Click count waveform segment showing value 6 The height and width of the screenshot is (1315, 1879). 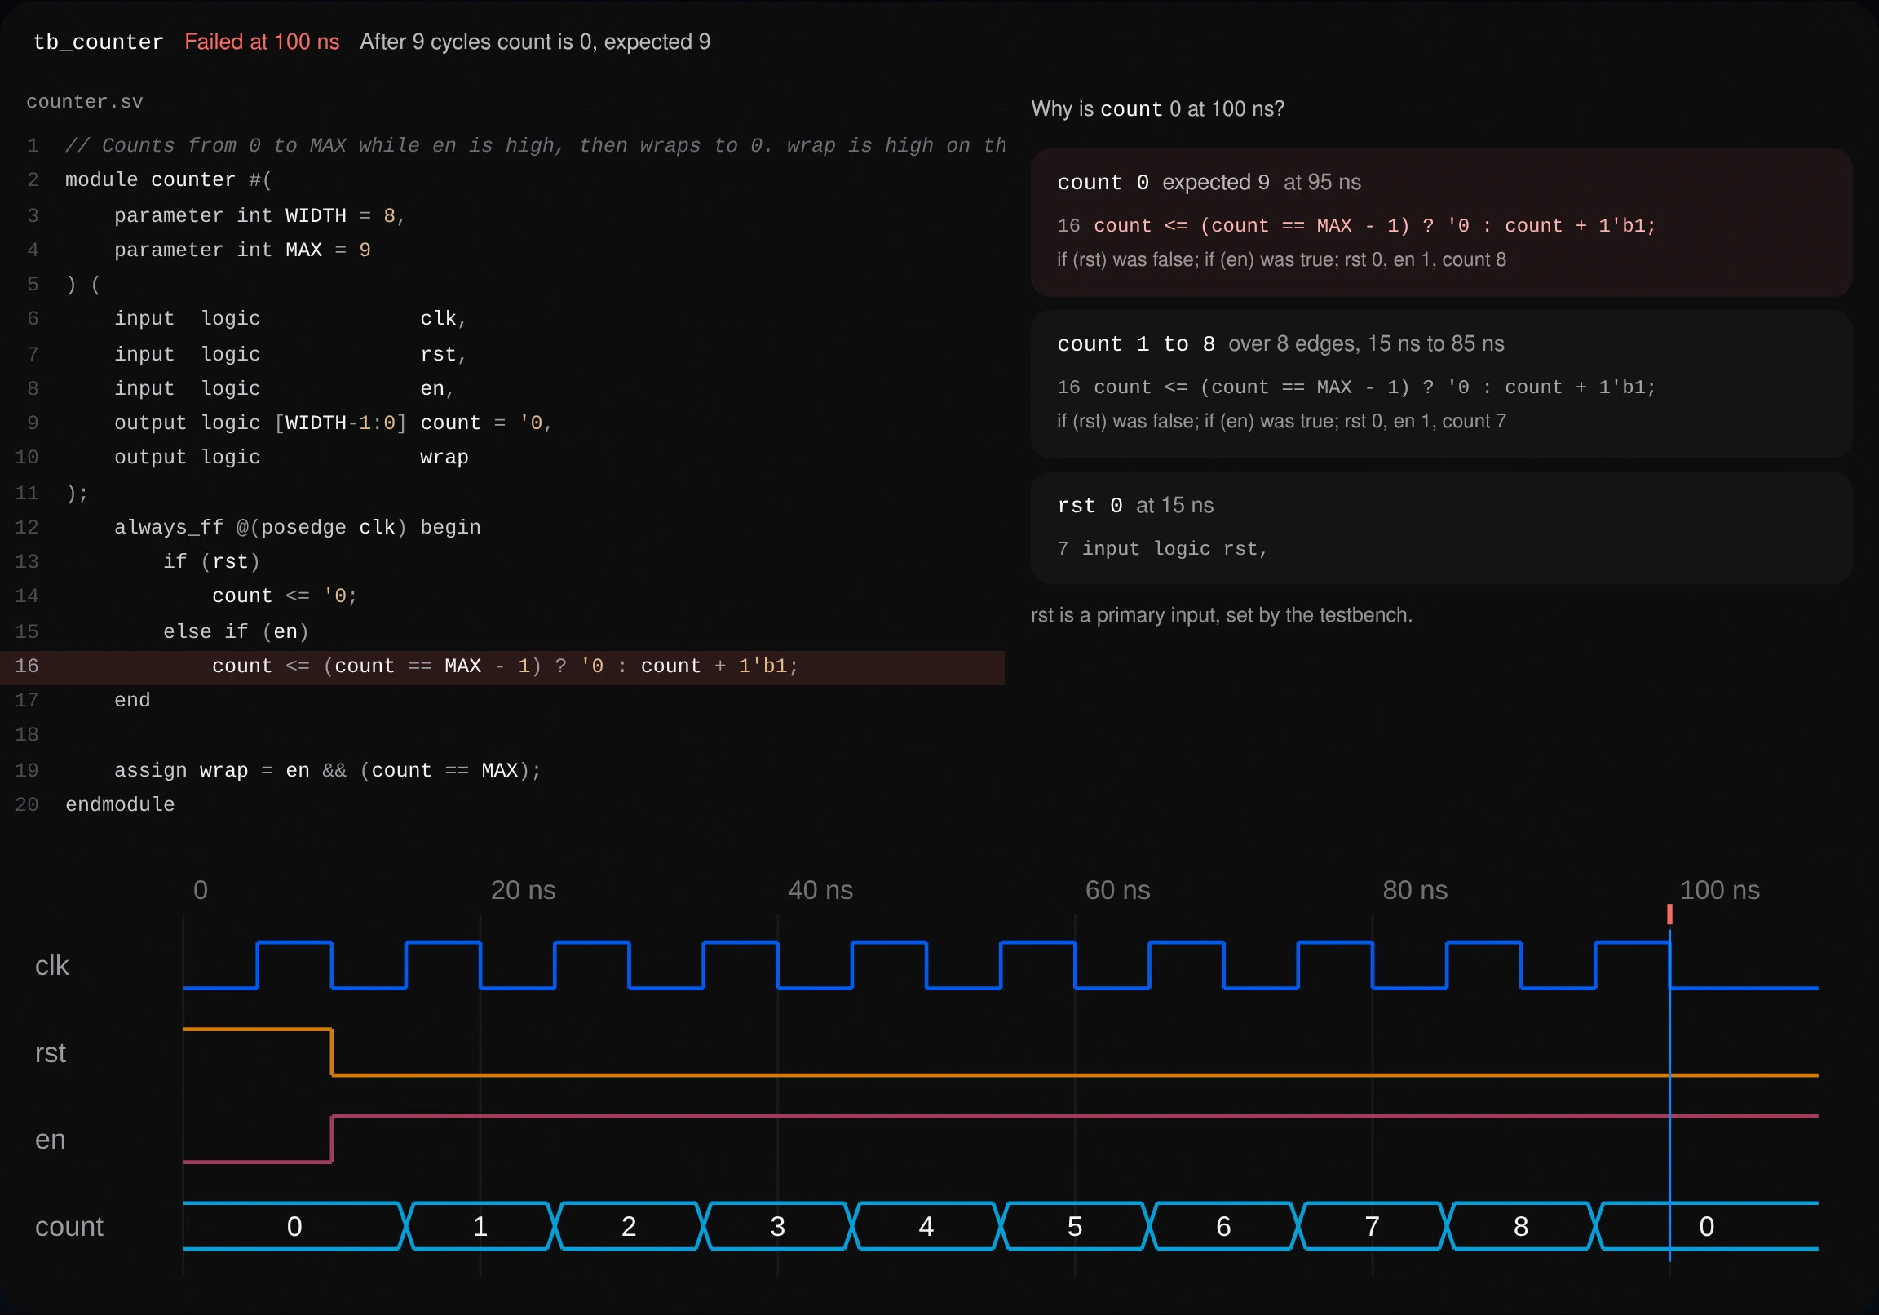[x=1222, y=1227]
